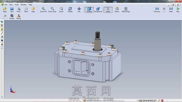This screenshot has height=102, width=182.
Task: Return to the Home view
Action: pyautogui.click(x=117, y=10)
